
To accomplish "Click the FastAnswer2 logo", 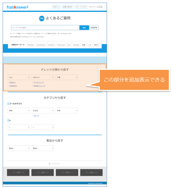I will (17, 7).
